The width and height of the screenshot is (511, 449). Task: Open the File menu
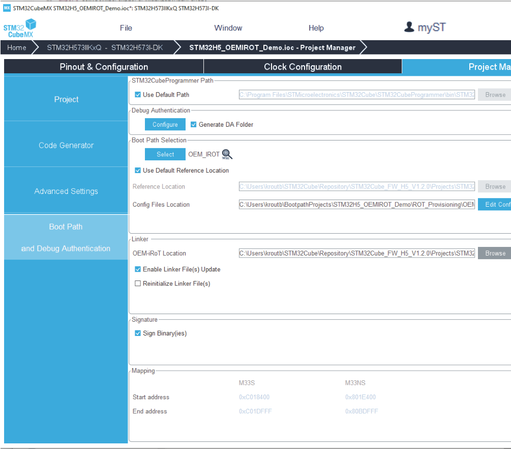point(126,28)
